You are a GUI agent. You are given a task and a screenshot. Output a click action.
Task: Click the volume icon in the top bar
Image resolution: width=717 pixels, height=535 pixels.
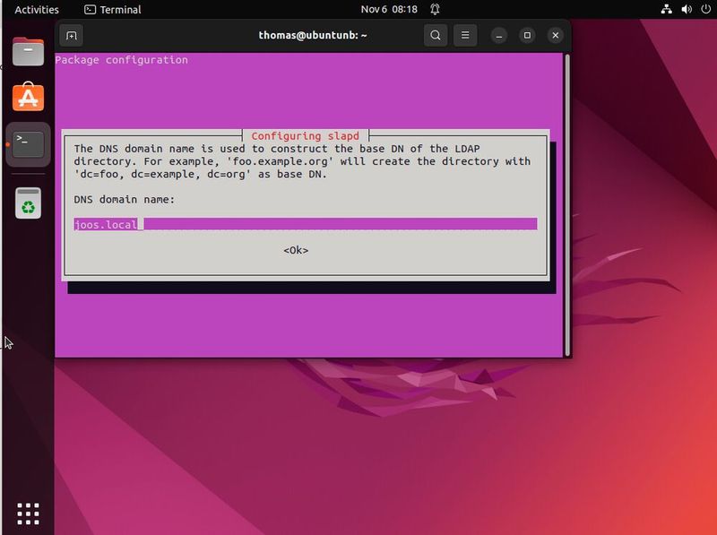pos(685,10)
